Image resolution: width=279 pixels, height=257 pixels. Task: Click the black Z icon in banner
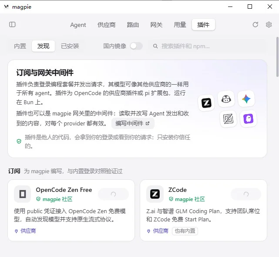coord(206,103)
